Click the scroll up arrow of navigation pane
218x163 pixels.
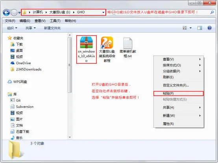[70, 35]
